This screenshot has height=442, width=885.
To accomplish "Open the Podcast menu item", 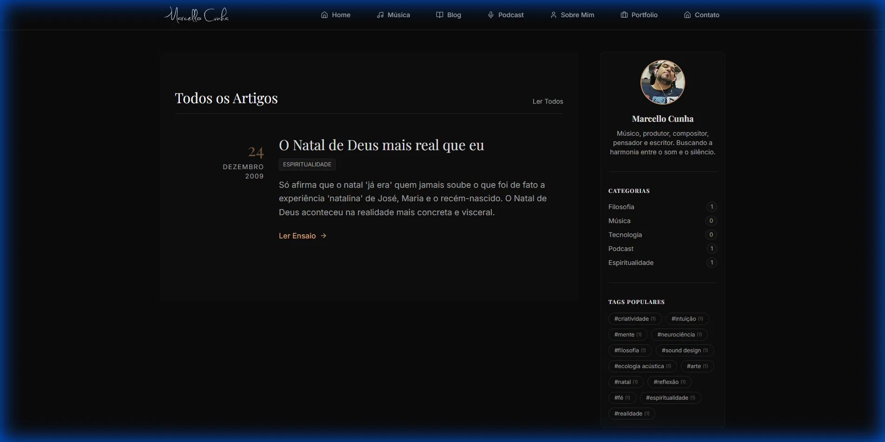I will (510, 15).
